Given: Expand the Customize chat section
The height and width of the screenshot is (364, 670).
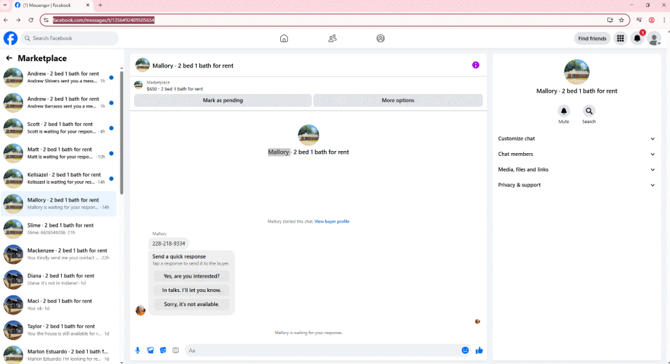Looking at the screenshot, I should (x=576, y=139).
